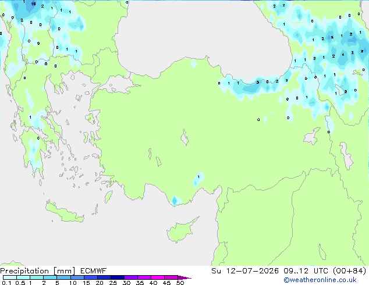Click the legend tick label '20'
The width and height of the screenshot is (369, 285).
[100, 283]
